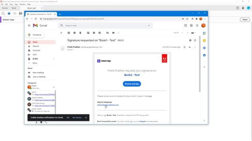Viewport: 252px width, 141px height.
Task: Show the next email
Action: [x=187, y=33]
